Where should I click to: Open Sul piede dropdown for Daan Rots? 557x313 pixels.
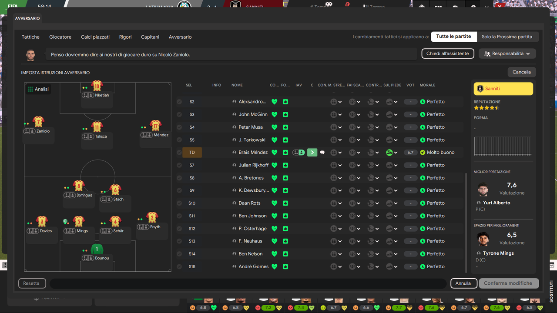(392, 203)
